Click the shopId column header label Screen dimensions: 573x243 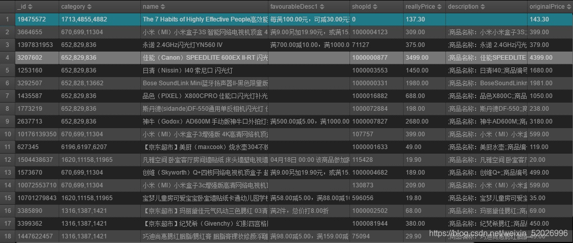point(361,7)
